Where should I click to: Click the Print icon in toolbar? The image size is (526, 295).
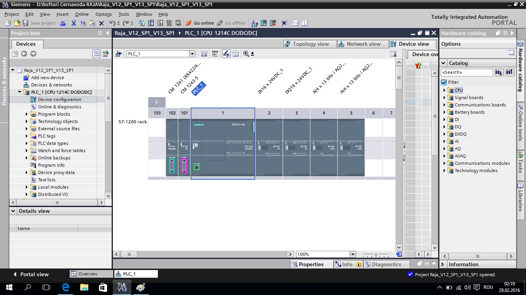(x=63, y=23)
